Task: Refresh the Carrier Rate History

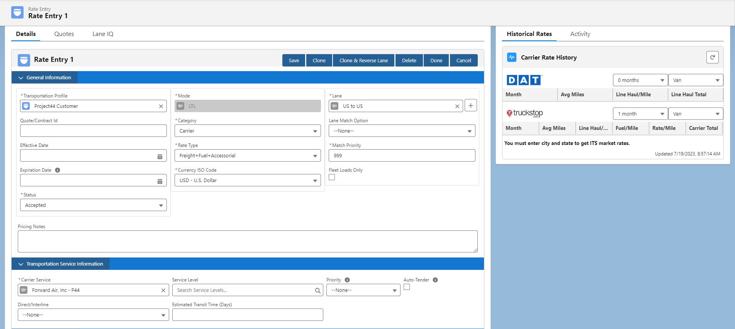Action: [x=713, y=57]
